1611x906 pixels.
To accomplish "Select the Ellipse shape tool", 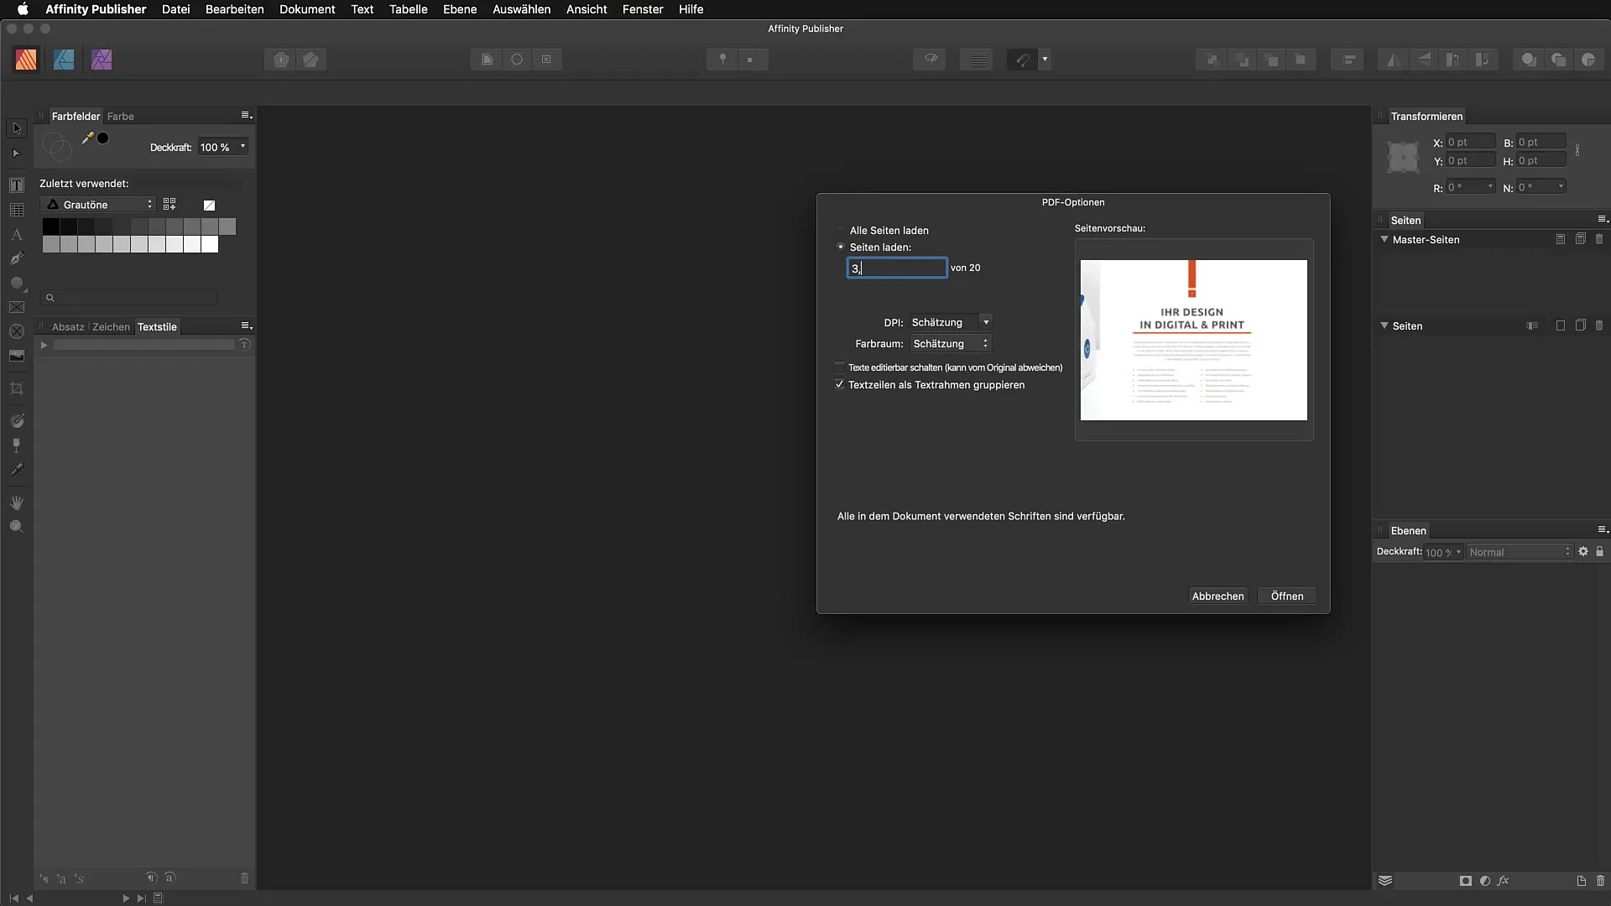I will (x=17, y=284).
